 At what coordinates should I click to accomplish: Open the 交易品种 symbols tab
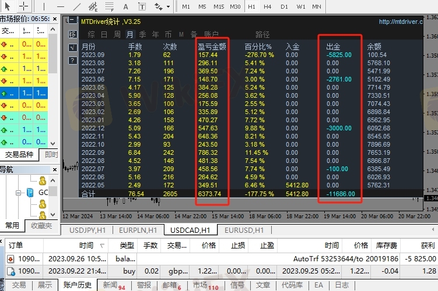click(x=19, y=154)
